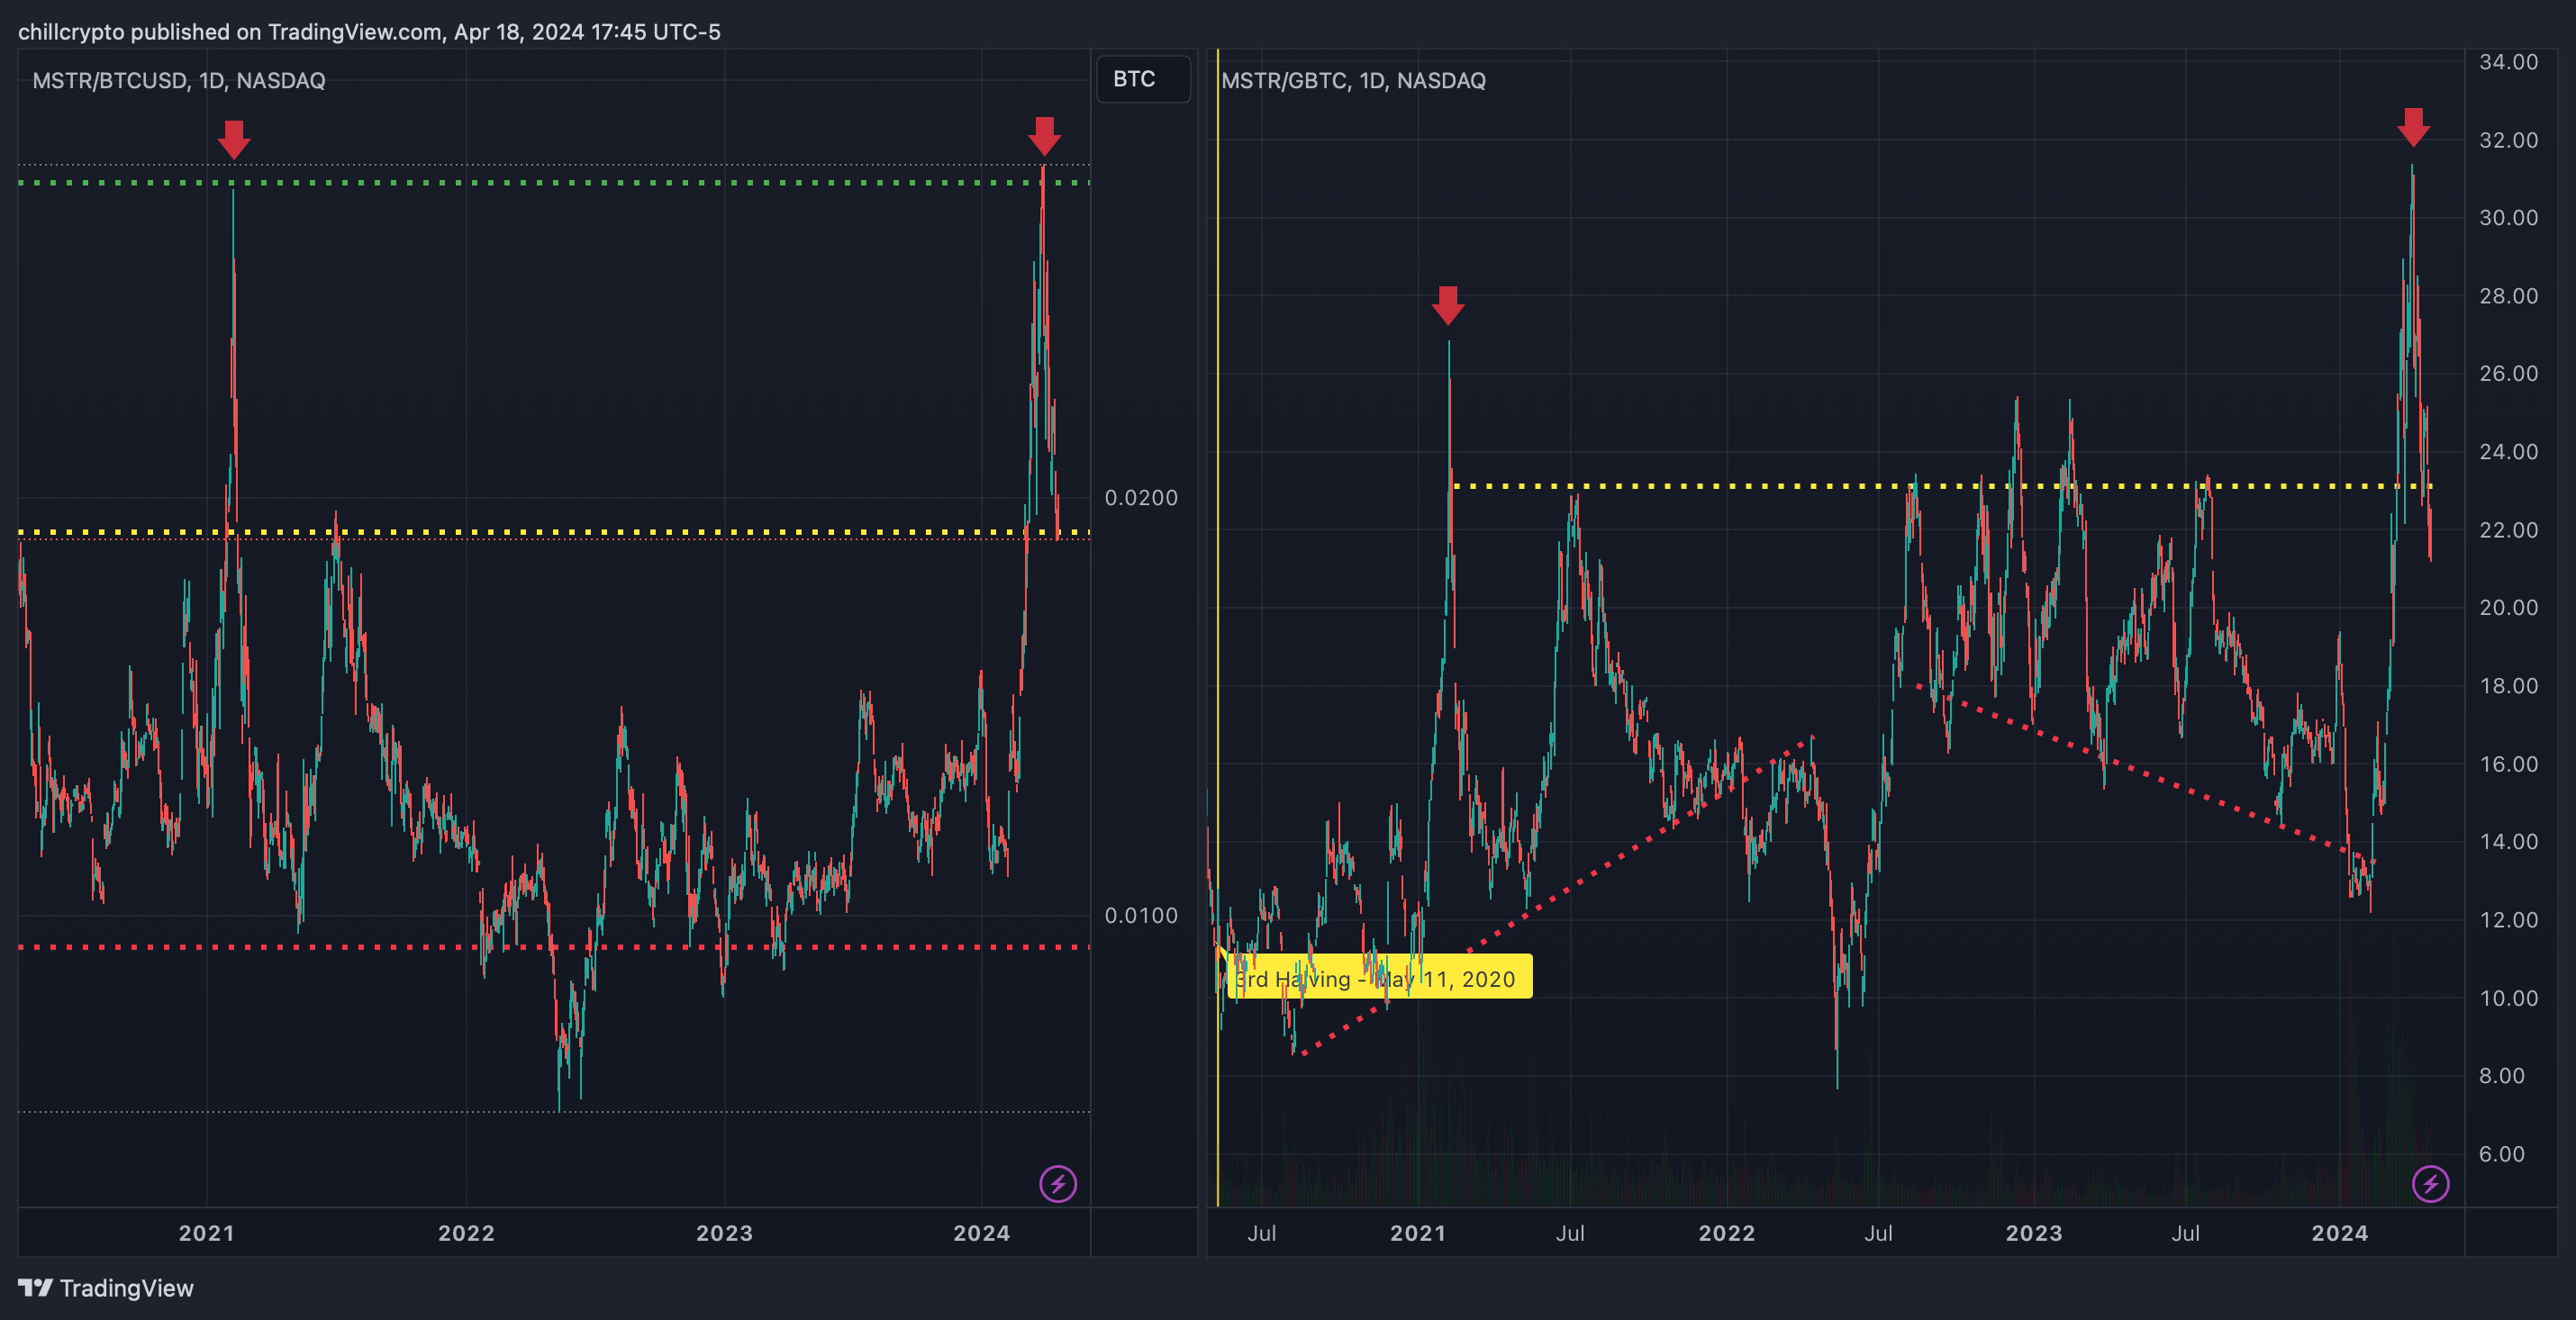Click the 18.00 price axis label
Image resolution: width=2576 pixels, height=1320 pixels.
[2508, 686]
